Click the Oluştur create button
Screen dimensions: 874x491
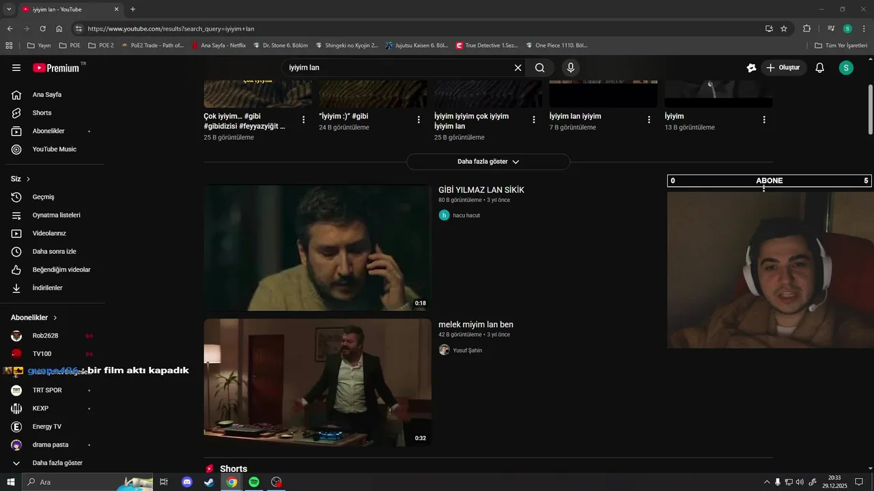tap(783, 68)
